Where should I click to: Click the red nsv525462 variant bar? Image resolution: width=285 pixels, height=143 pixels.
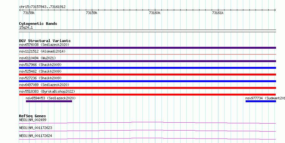point(147,75)
